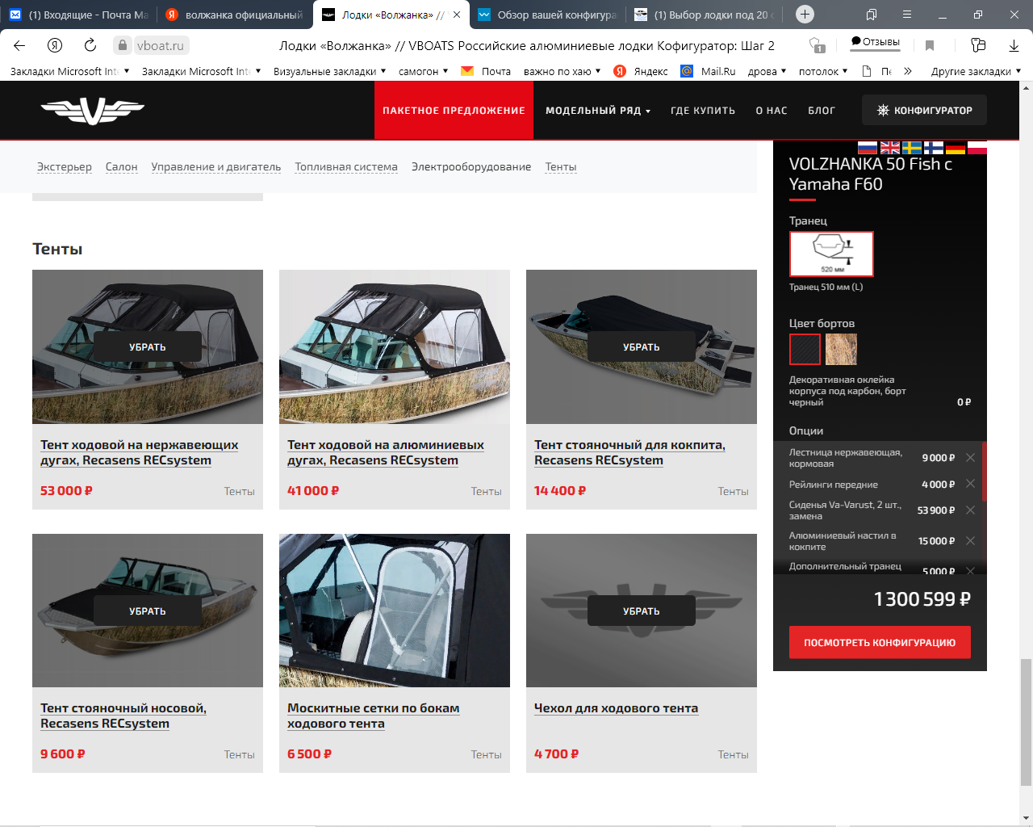Jump to the Экстерьер section link
The height and width of the screenshot is (827, 1033).
65,166
